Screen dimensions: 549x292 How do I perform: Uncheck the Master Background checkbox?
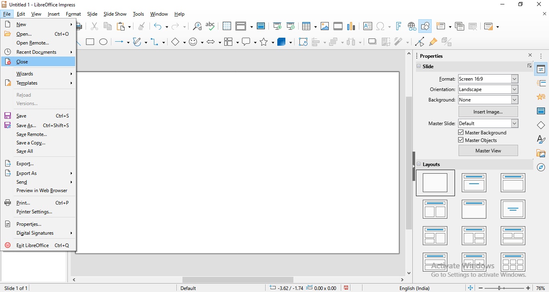point(461,132)
